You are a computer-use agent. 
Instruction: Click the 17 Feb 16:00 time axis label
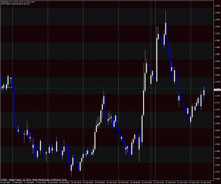pyautogui.click(x=41, y=183)
